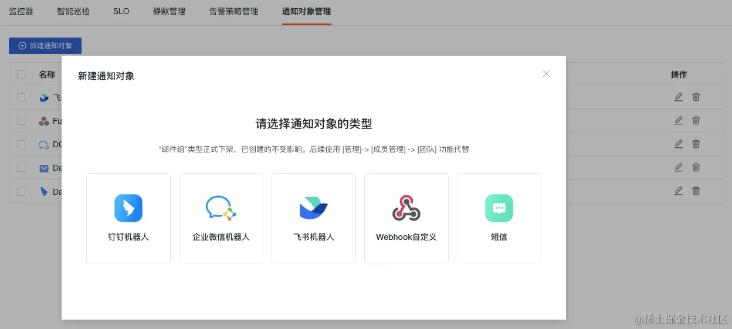732x329 pixels.
Task: Tick the checkbox for the mail Da row
Action: click(21, 168)
